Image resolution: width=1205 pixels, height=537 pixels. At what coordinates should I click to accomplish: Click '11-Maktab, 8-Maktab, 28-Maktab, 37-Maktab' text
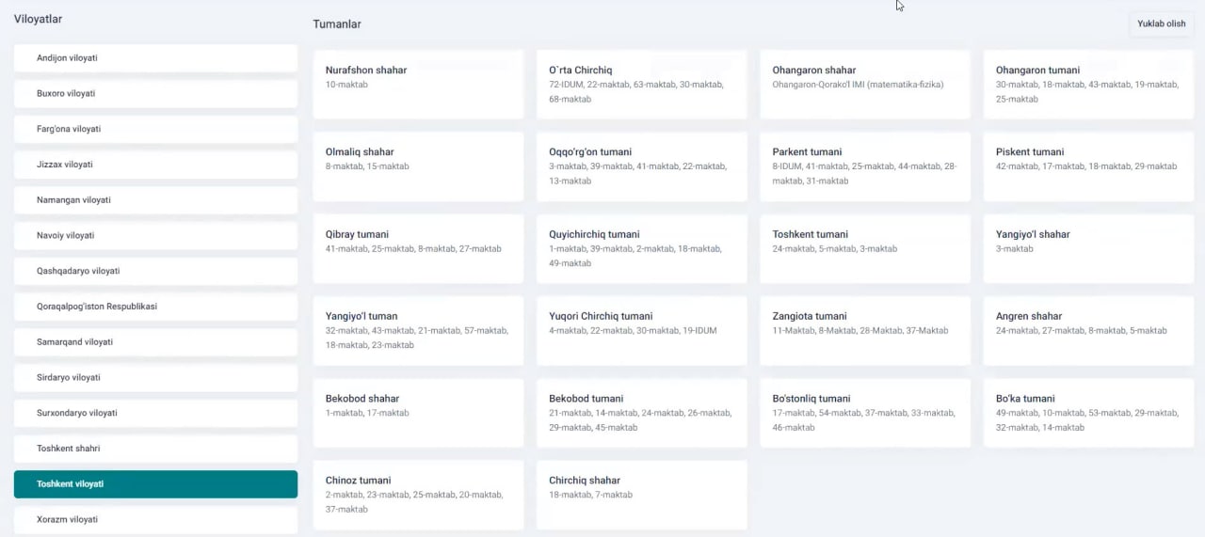(860, 331)
